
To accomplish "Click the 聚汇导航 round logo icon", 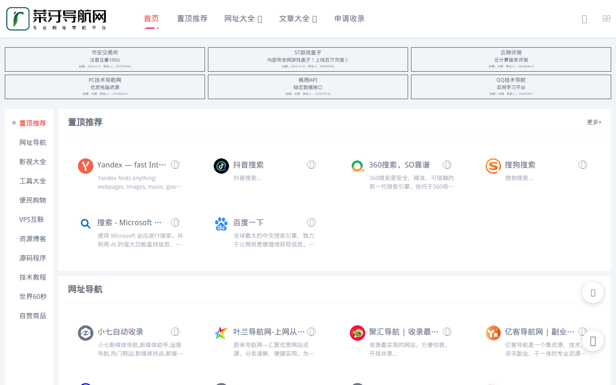I will coord(357,333).
